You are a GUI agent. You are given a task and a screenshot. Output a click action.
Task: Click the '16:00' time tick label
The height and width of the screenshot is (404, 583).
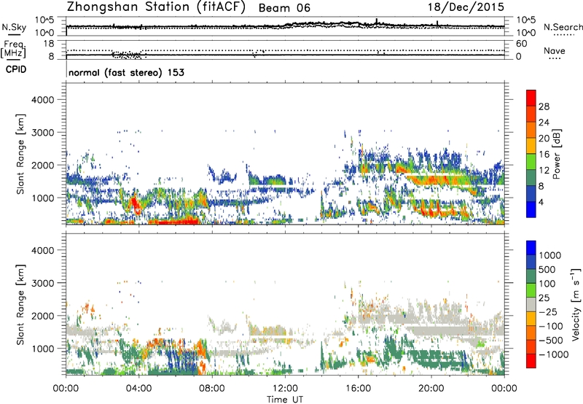tap(358, 389)
